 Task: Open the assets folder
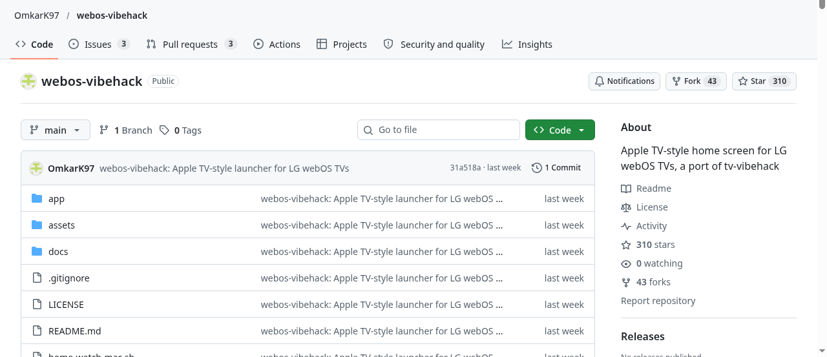[x=61, y=225]
